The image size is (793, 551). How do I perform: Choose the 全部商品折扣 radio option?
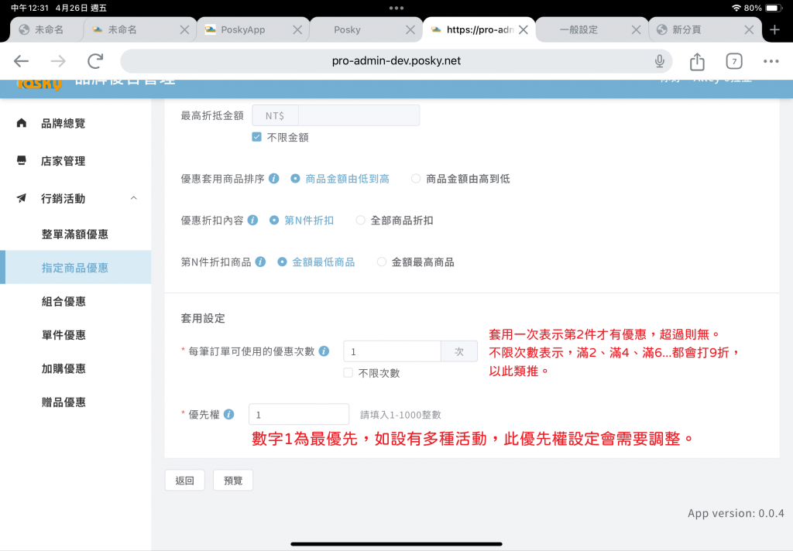point(360,221)
